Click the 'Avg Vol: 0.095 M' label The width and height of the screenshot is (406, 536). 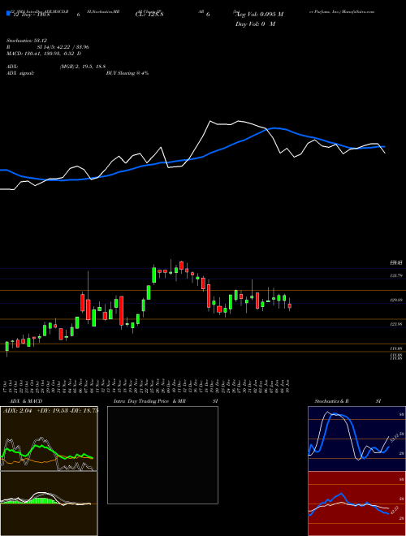(259, 15)
